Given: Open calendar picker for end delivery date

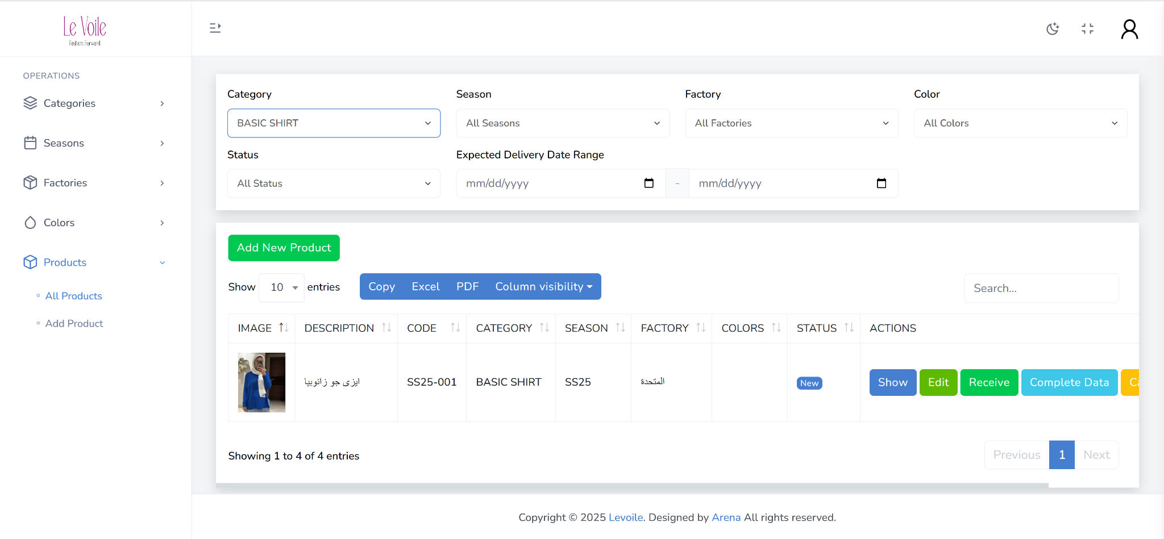Looking at the screenshot, I should click(881, 183).
